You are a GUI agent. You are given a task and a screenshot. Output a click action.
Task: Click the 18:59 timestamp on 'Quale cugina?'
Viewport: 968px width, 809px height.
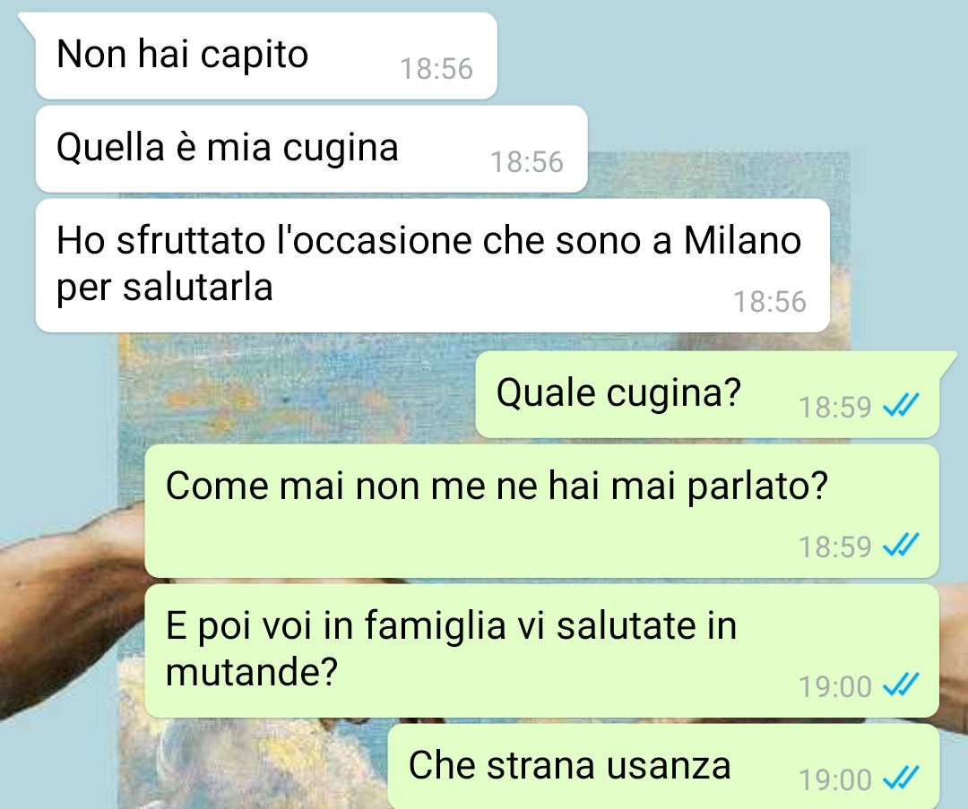coord(834,407)
